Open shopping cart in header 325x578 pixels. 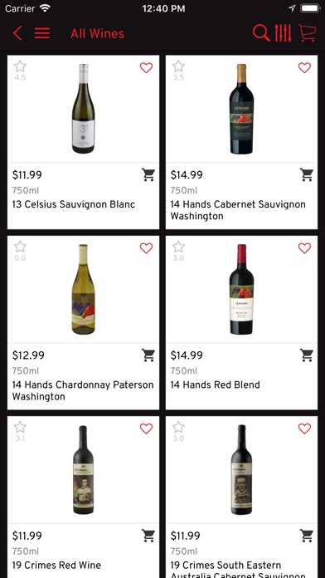coord(307,33)
